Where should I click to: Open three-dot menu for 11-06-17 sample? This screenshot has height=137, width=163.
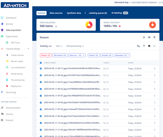pos(155,68)
